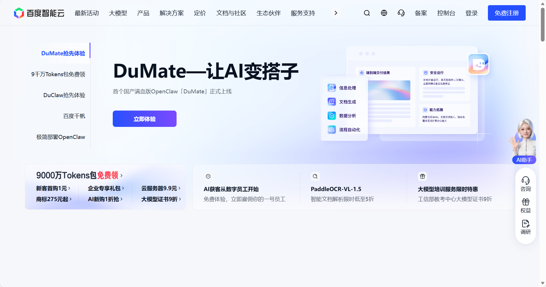This screenshot has width=546, height=287.
Task: Open the 大模型 menu
Action: pyautogui.click(x=118, y=13)
